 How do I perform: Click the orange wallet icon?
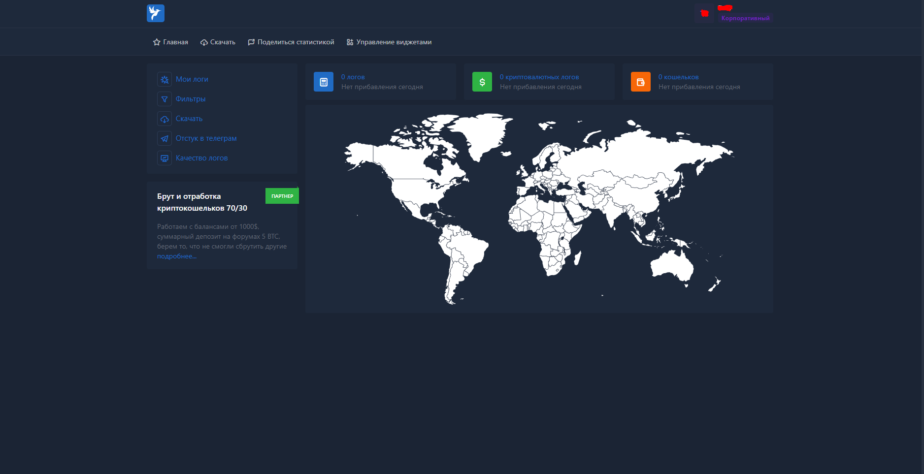(641, 82)
